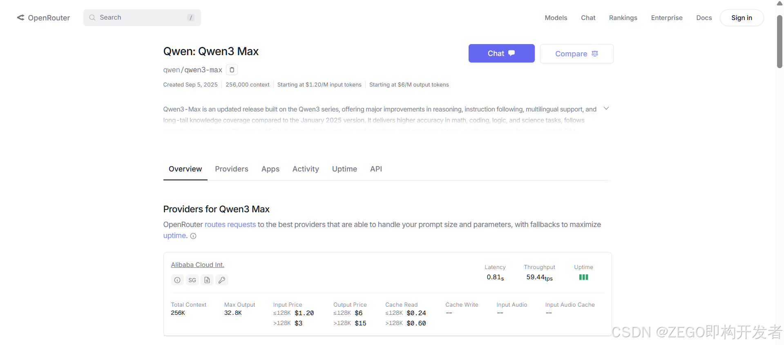Open Models in top navigation
The image size is (784, 345).
click(556, 18)
